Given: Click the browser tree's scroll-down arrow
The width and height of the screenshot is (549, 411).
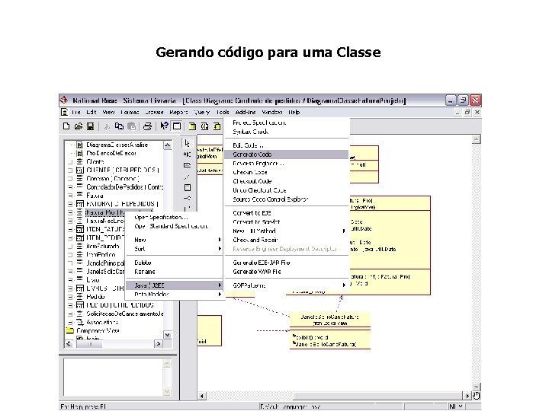Looking at the screenshot, I should [167, 335].
